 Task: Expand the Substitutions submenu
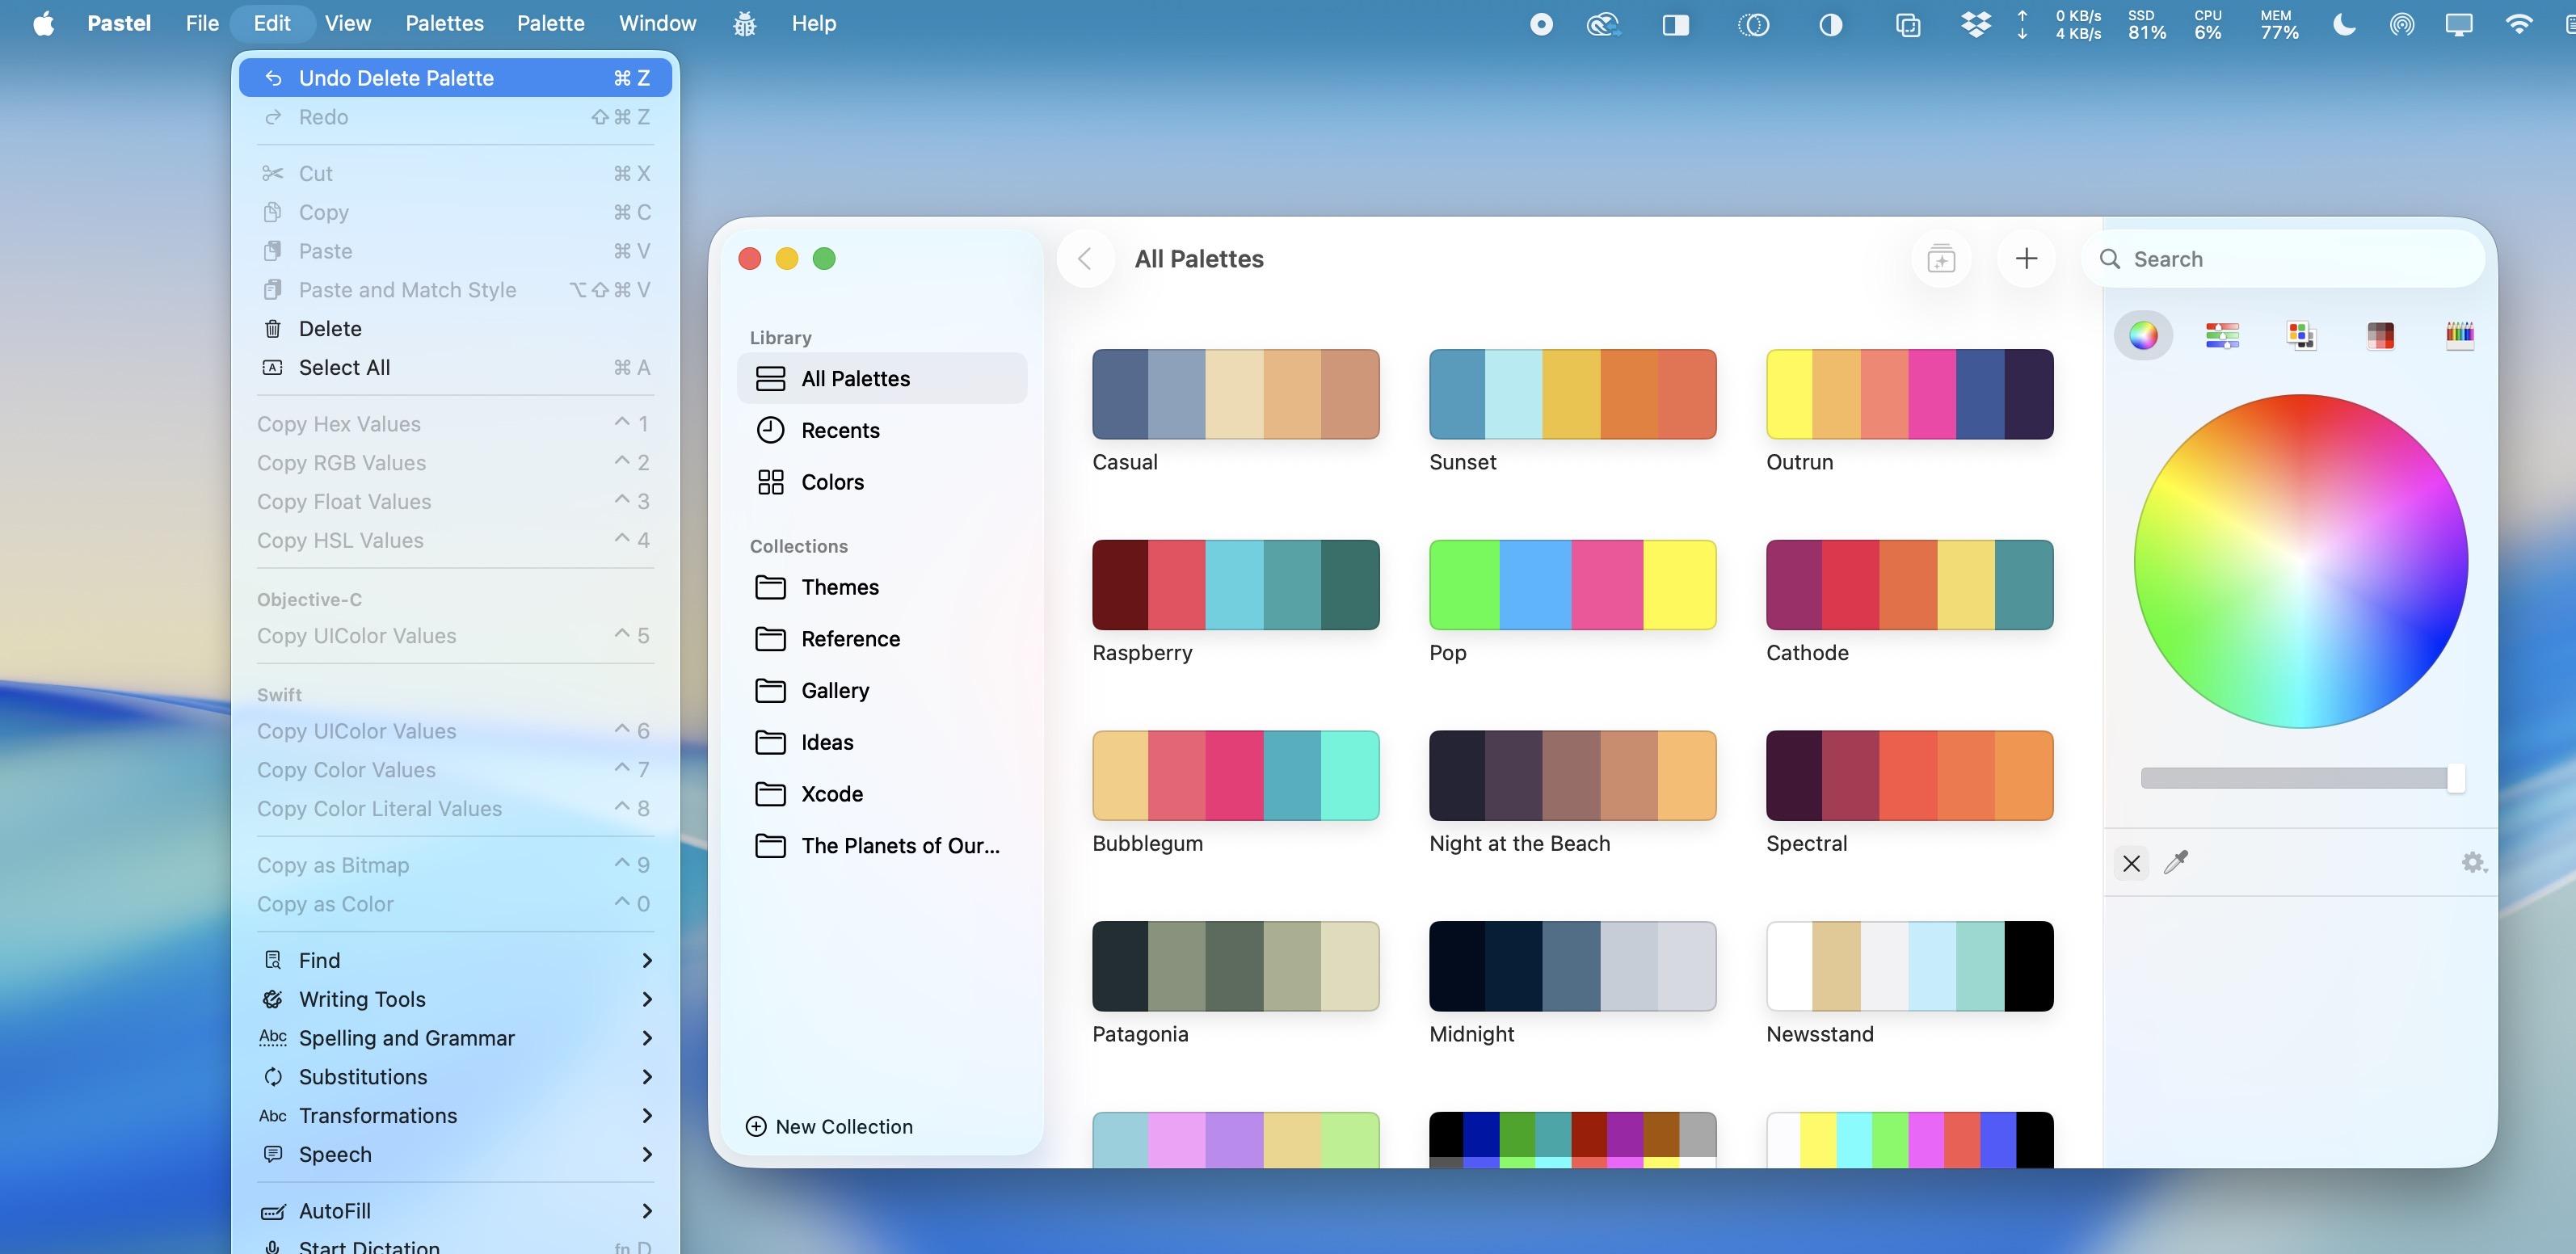(455, 1077)
